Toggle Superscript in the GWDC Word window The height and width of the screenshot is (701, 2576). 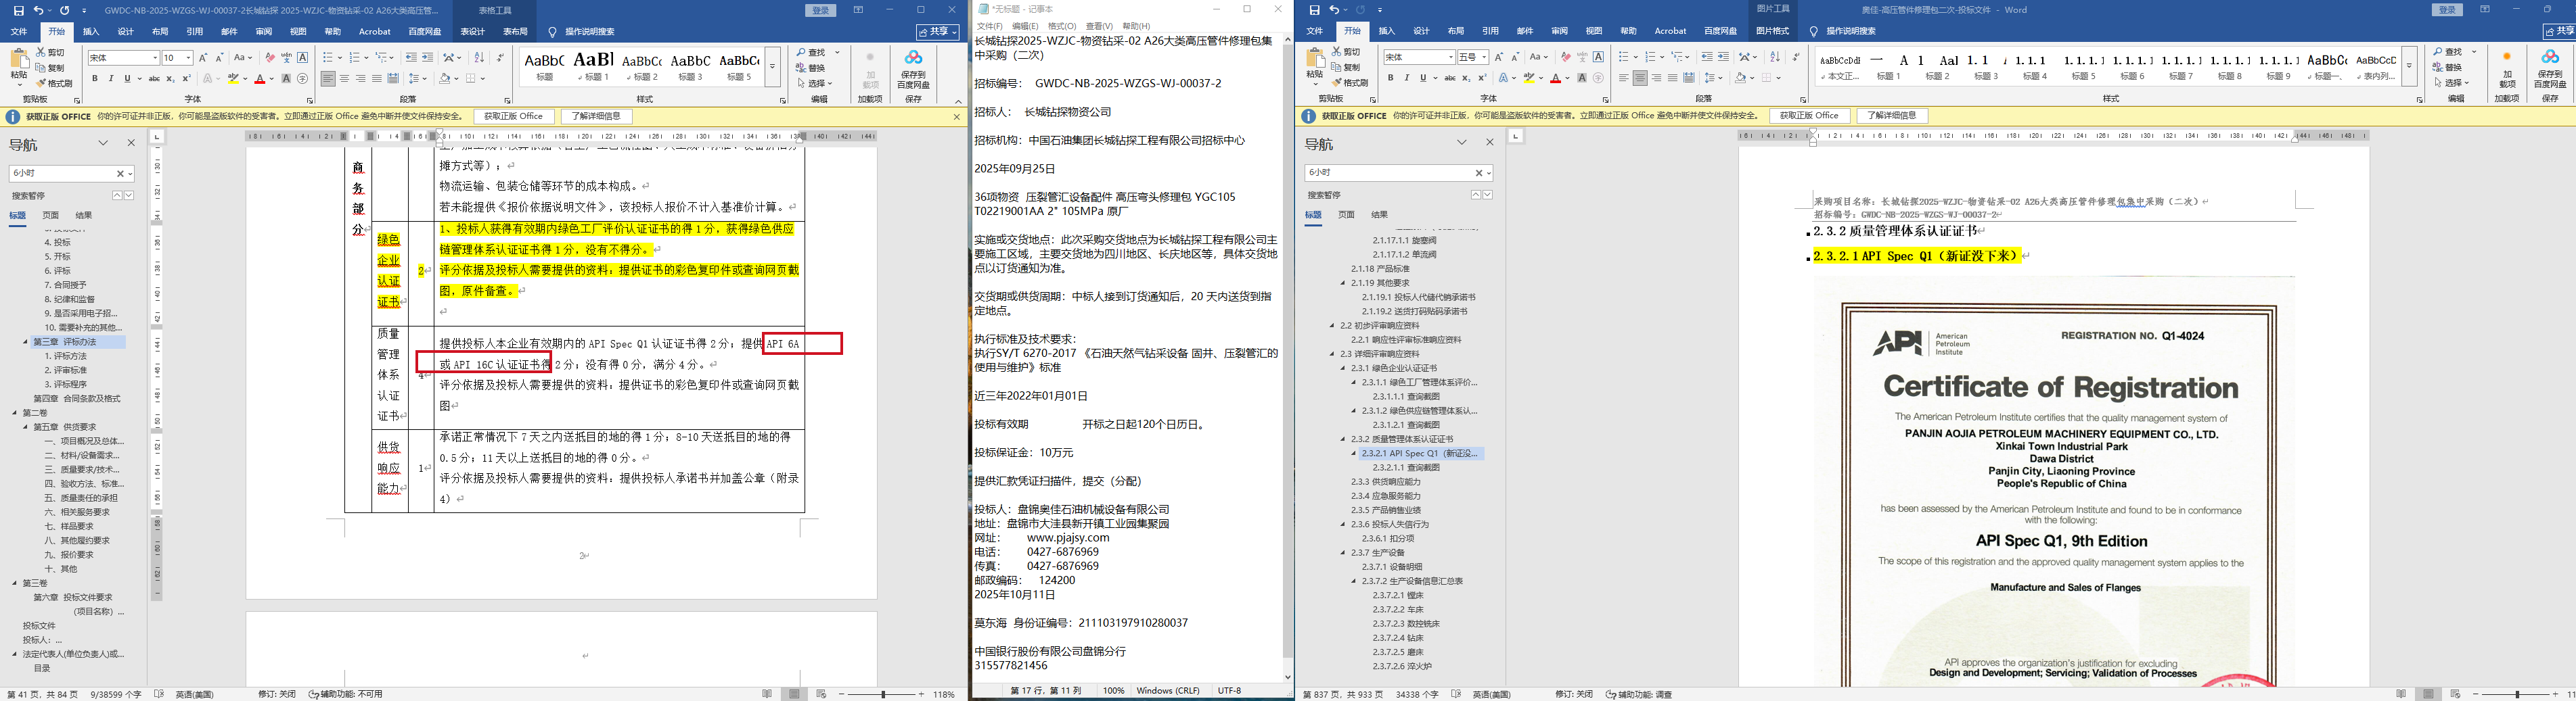pos(186,79)
